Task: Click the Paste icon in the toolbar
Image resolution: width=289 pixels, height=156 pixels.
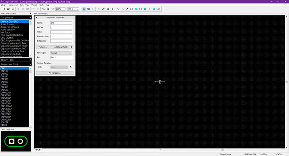Action: point(28,9)
